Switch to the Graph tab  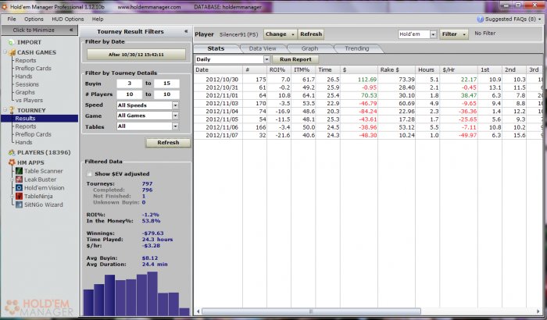pos(309,48)
